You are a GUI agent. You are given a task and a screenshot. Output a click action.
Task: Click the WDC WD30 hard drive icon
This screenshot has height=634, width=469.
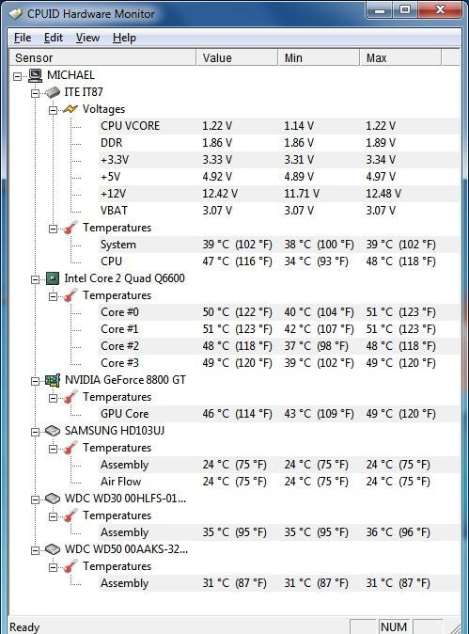click(x=53, y=499)
